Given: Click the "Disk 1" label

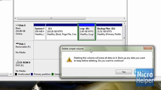Looking at the screenshot, I should [x=22, y=44].
